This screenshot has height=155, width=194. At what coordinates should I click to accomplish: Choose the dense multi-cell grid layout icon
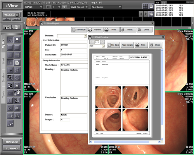click(x=17, y=55)
